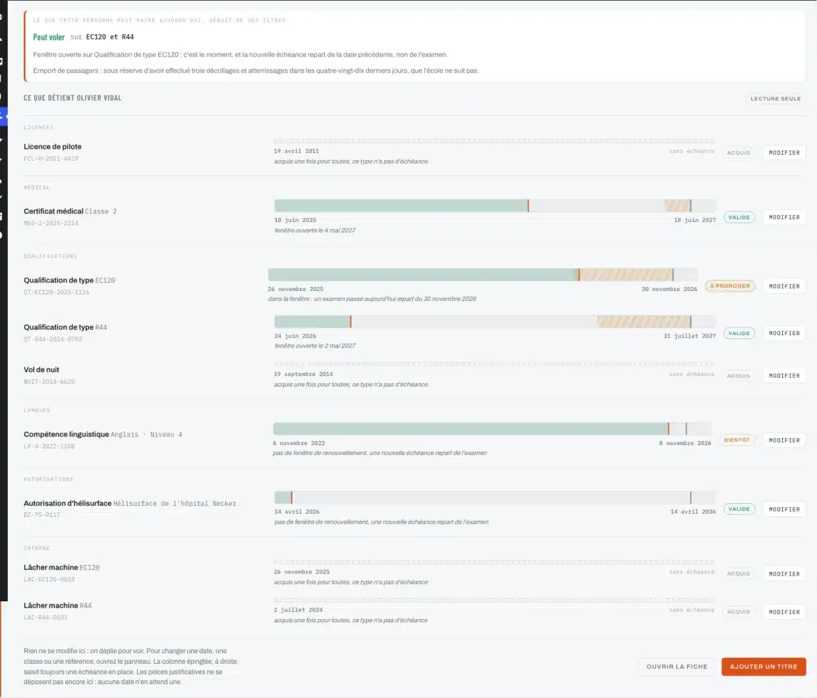The image size is (817, 698).
Task: Click Modifier for Licence de pilote
Action: tap(784, 153)
